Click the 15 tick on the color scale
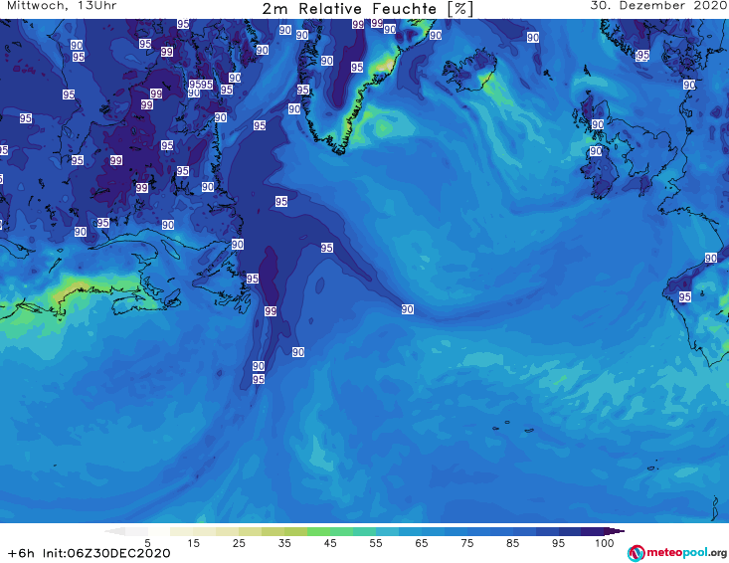 coord(193,543)
